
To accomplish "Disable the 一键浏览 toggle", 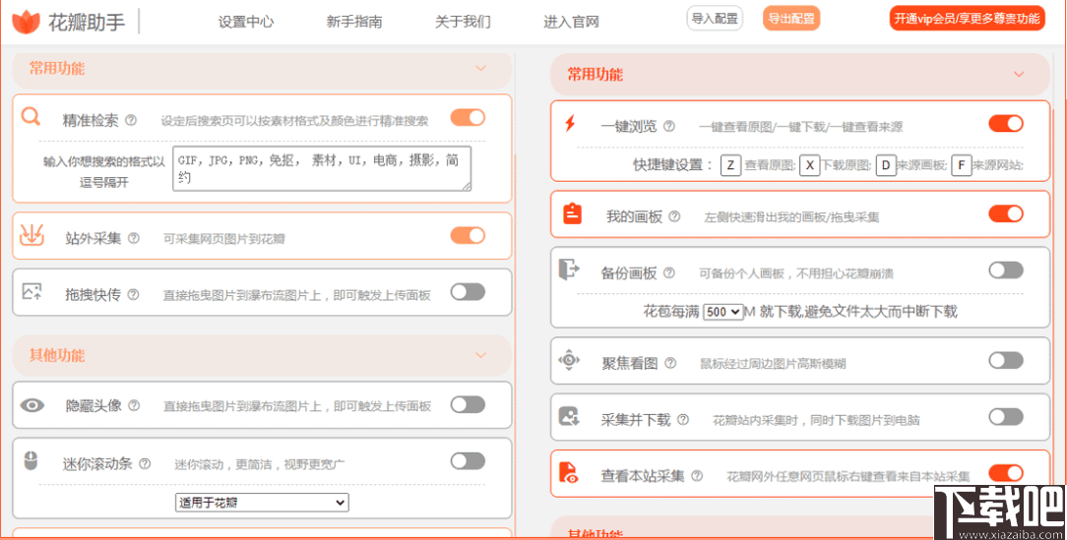I will click(x=1006, y=123).
